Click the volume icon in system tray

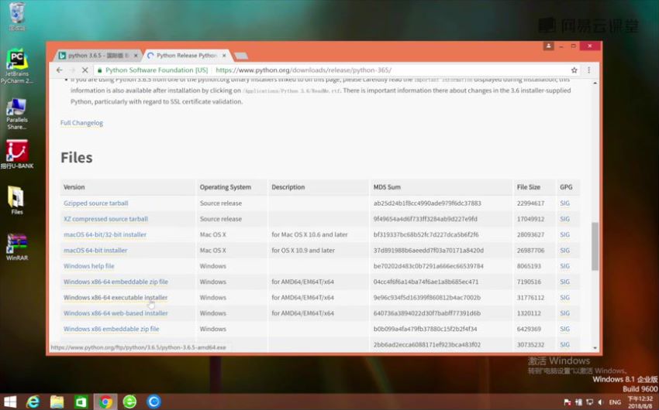(601, 402)
